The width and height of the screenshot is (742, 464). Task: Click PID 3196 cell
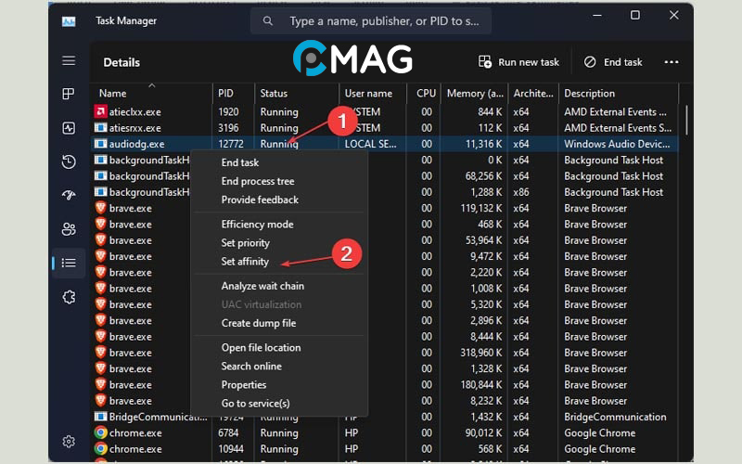(x=228, y=128)
